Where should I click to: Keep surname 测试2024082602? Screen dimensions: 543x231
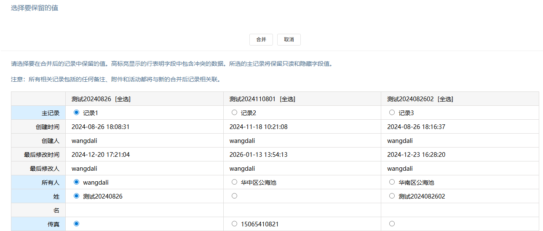point(392,196)
